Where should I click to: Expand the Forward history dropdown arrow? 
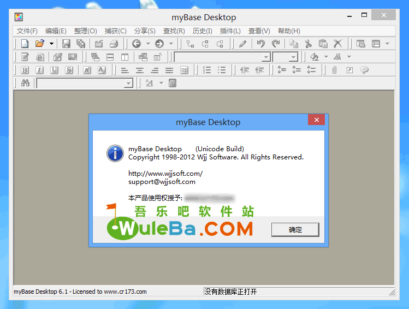point(171,44)
